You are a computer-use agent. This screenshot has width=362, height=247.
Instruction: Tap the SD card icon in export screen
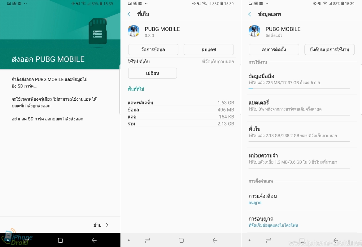98,31
